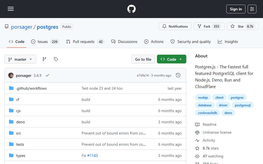The width and height of the screenshot is (263, 164).
Task: Open build commit in cjs row
Action: tap(86, 111)
